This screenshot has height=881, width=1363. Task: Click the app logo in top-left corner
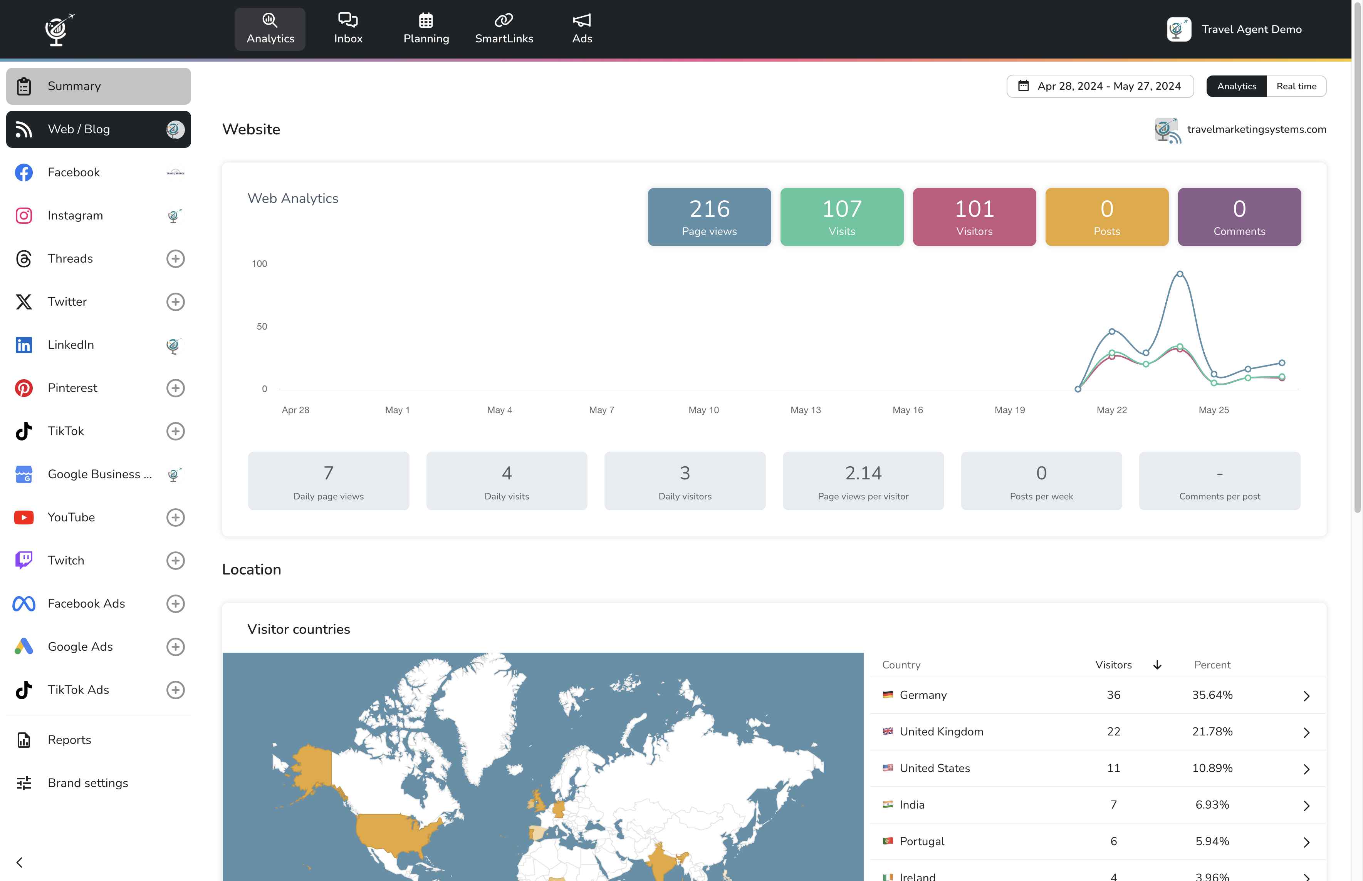59,29
